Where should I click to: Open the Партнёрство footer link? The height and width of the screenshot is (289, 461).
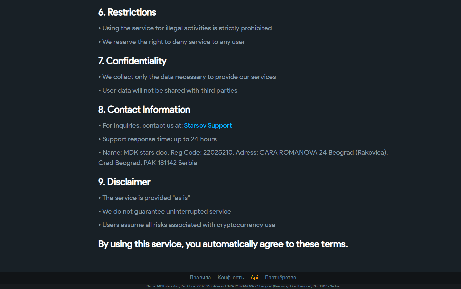(280, 278)
